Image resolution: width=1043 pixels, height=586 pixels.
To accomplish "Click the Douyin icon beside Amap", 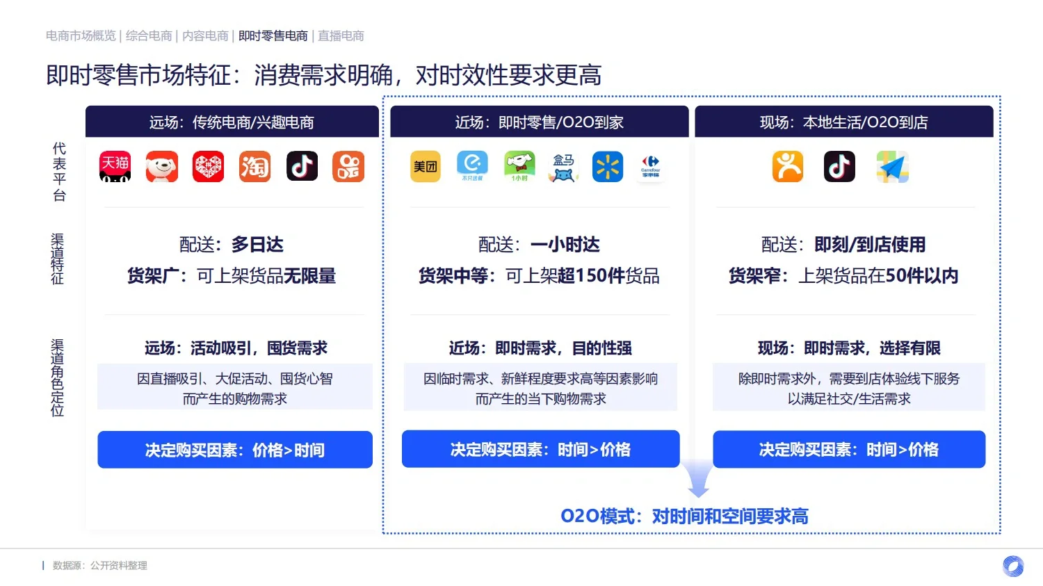I will pyautogui.click(x=839, y=167).
